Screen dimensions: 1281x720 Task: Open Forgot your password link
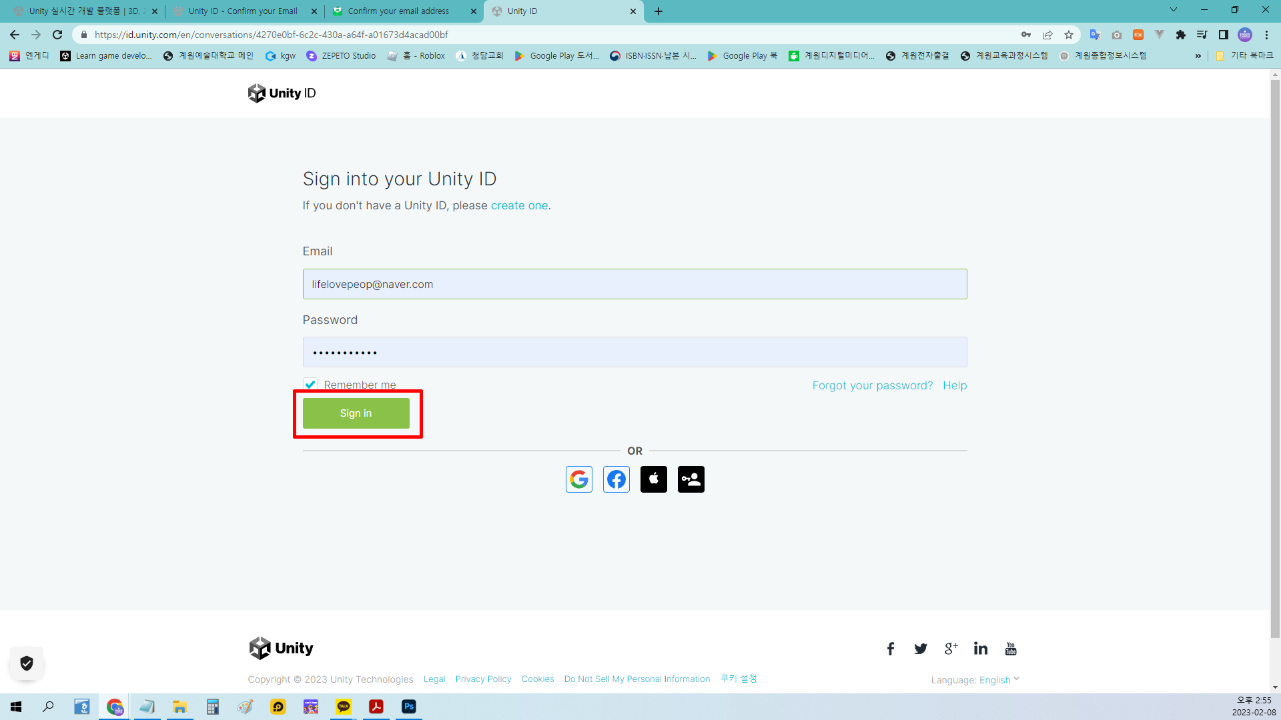tap(872, 385)
